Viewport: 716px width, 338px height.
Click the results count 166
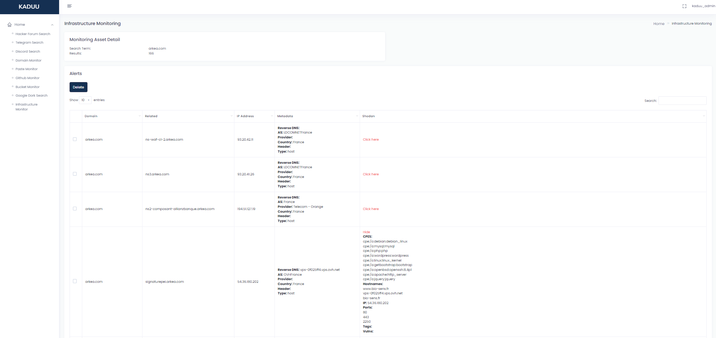click(x=151, y=53)
